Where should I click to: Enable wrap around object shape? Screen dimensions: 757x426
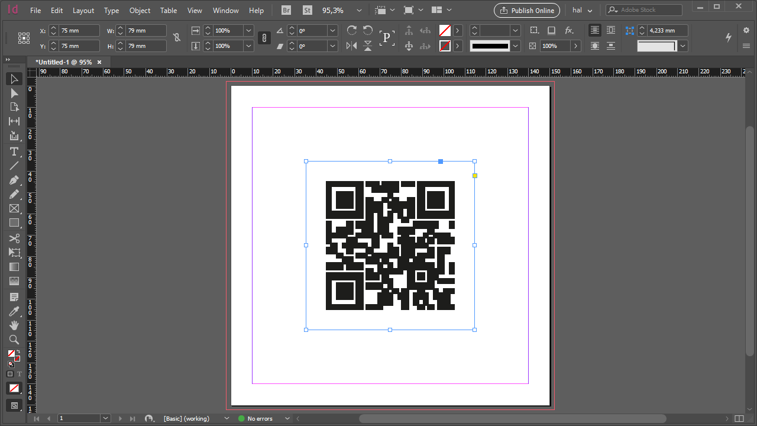pyautogui.click(x=595, y=46)
